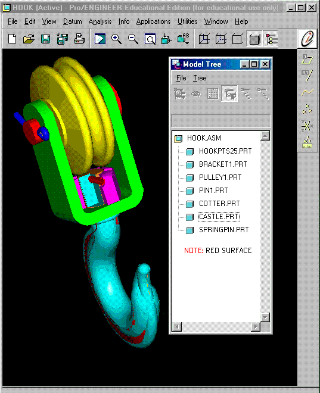Viewport: 320px width, 393px height.
Task: Open the Datum menu
Action: click(72, 21)
